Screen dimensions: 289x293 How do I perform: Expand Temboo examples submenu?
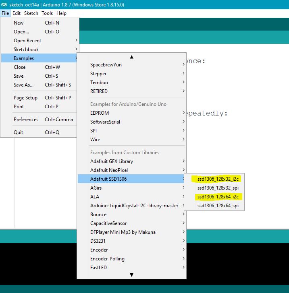[132, 83]
